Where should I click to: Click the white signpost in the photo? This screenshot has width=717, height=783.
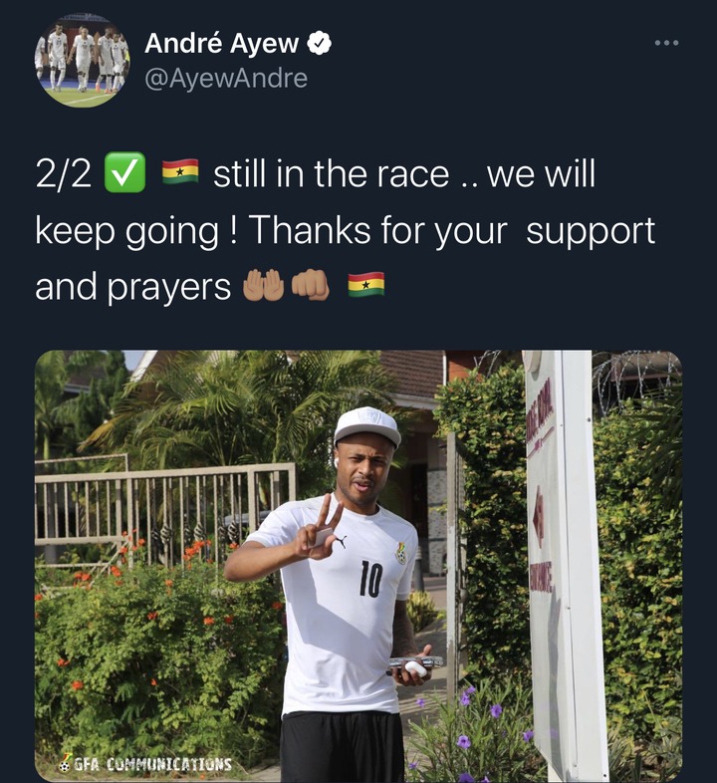pyautogui.click(x=563, y=564)
